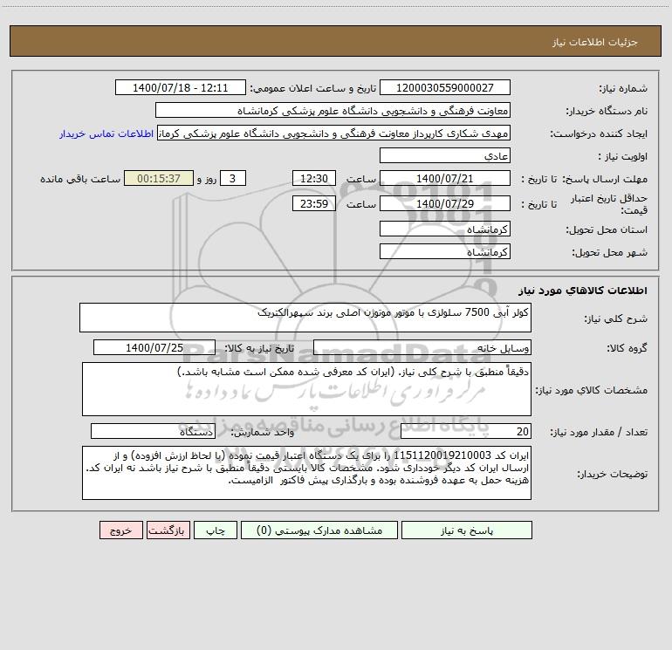
Task: Click the label شهر محل تحویل
Action: click(x=609, y=253)
